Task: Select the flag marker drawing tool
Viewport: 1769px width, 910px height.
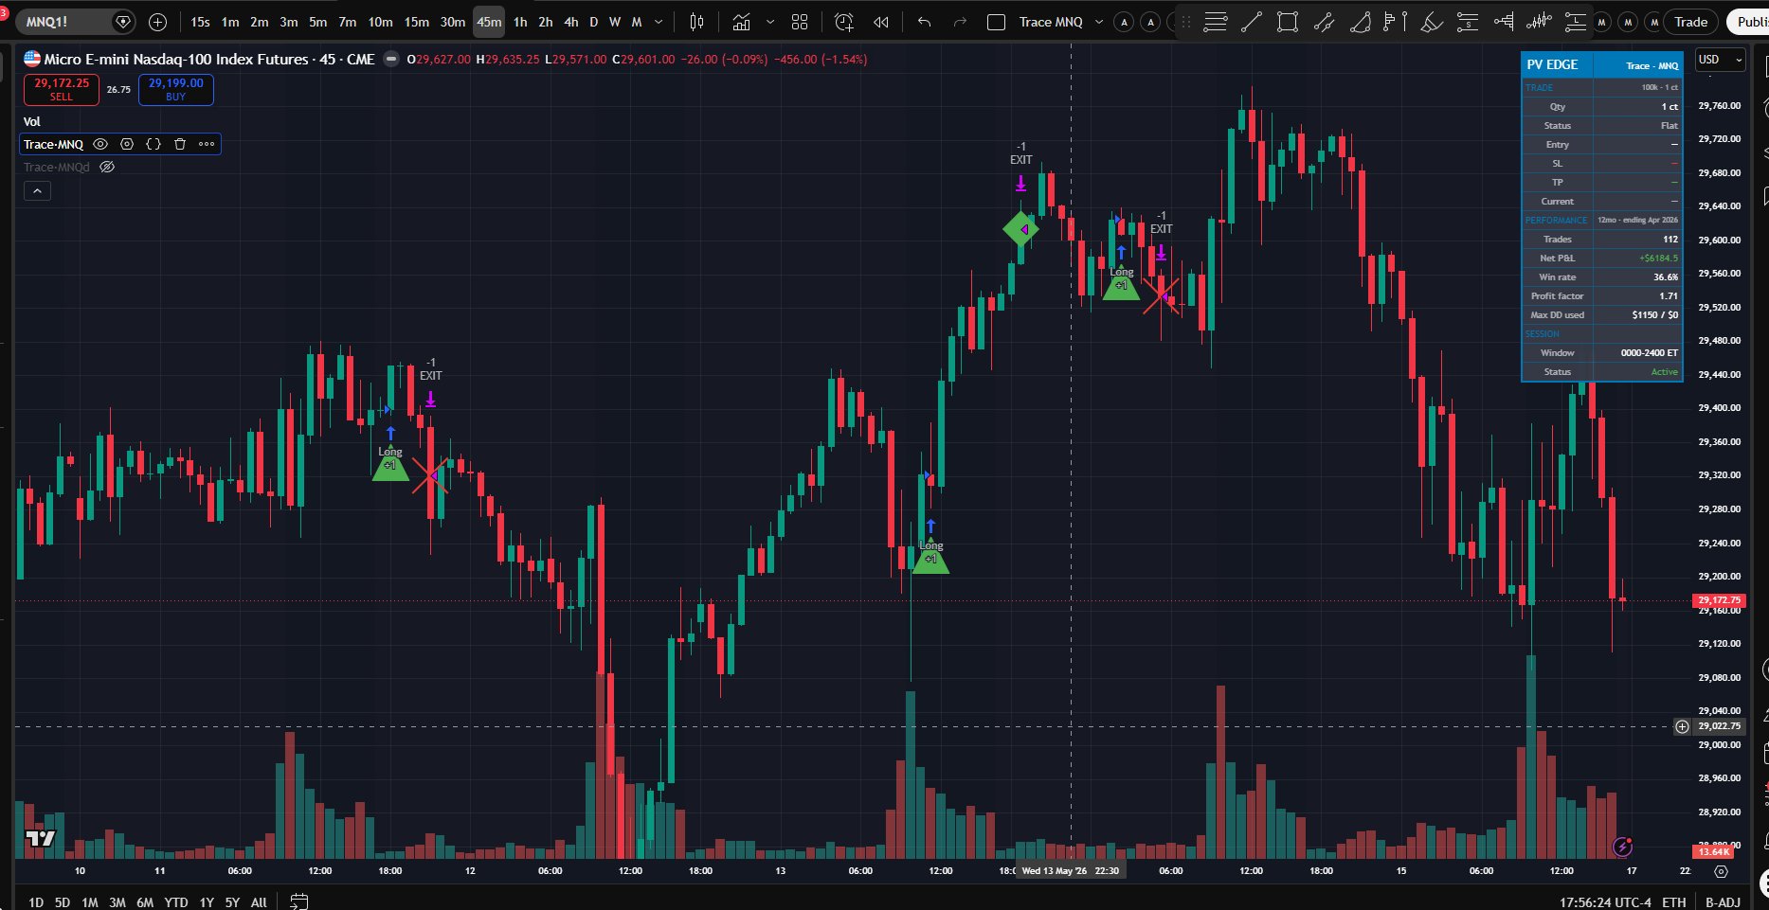Action: 1395,22
